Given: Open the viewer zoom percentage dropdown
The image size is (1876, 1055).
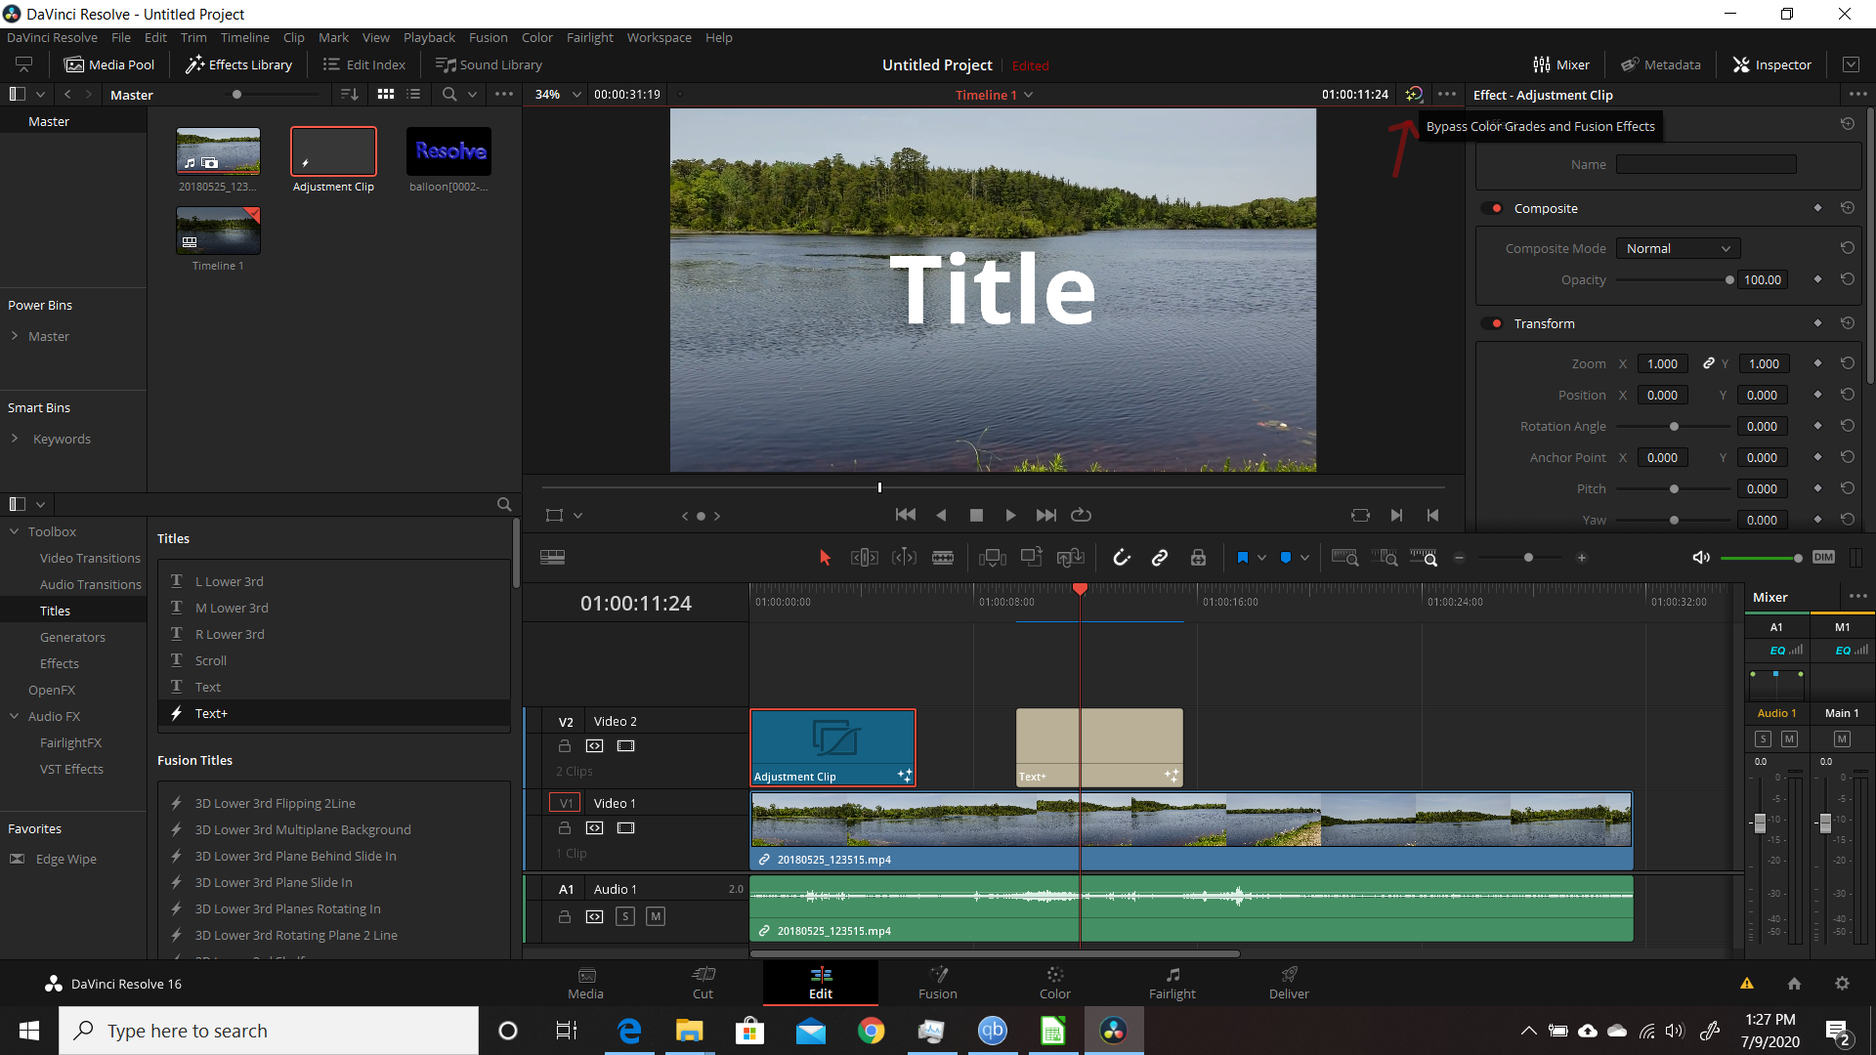Looking at the screenshot, I should pos(576,94).
